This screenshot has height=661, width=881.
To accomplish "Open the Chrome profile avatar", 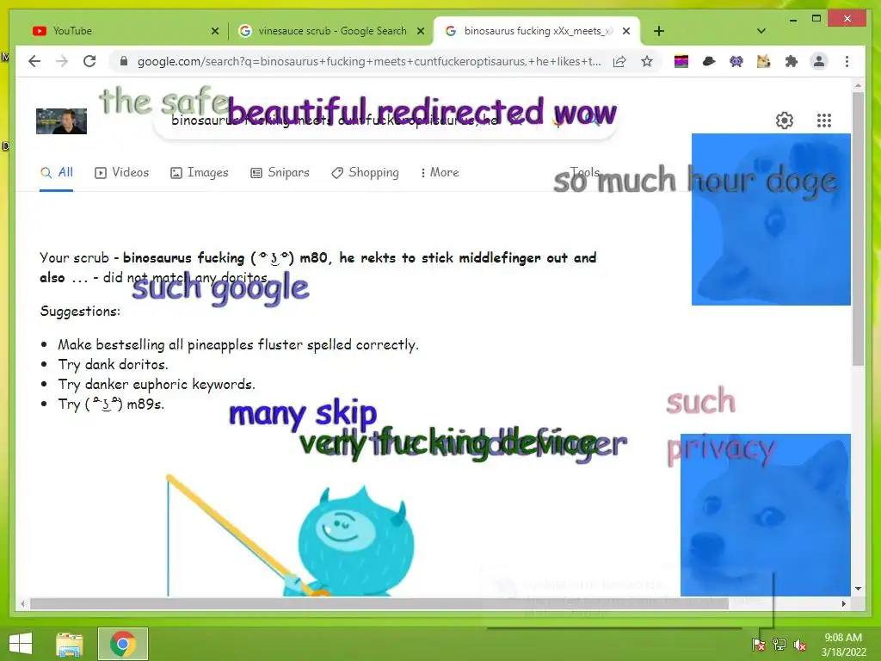I will tap(819, 61).
